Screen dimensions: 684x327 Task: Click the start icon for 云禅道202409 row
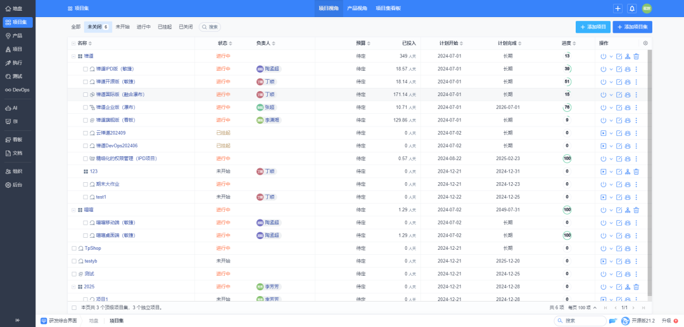(603, 133)
